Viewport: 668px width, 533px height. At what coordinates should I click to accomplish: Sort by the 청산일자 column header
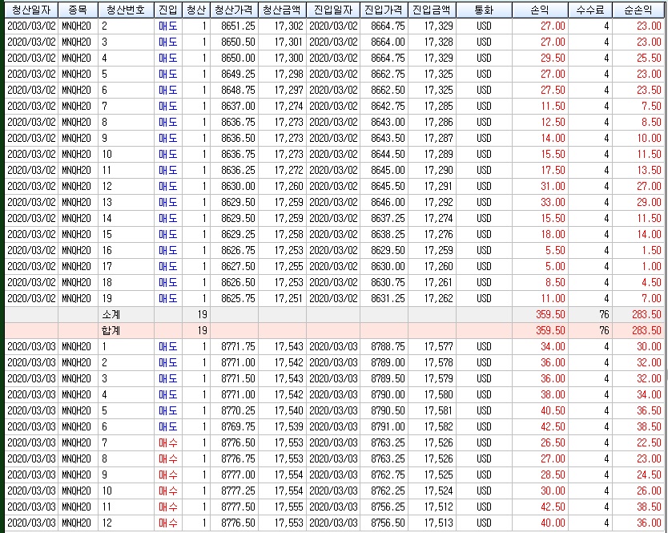31,10
